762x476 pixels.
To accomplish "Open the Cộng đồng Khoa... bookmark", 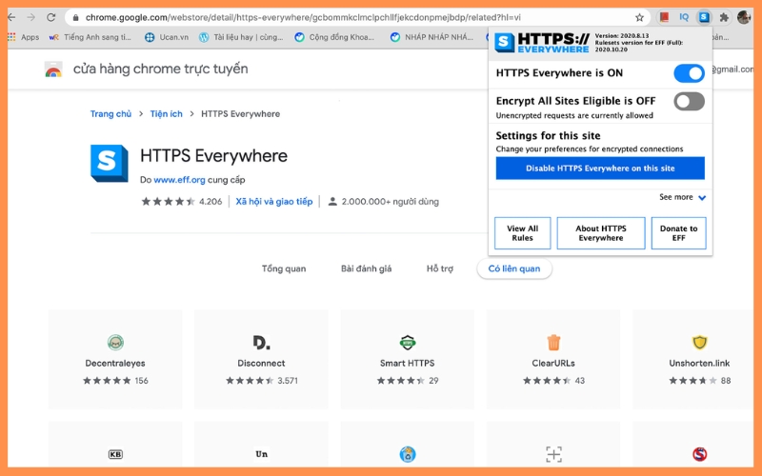I will pyautogui.click(x=334, y=37).
